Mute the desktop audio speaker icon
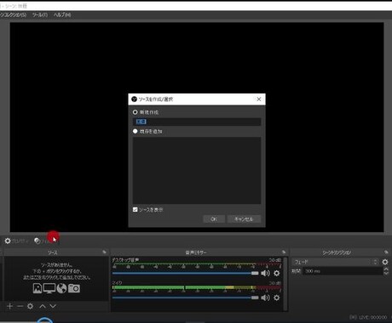 click(265, 273)
